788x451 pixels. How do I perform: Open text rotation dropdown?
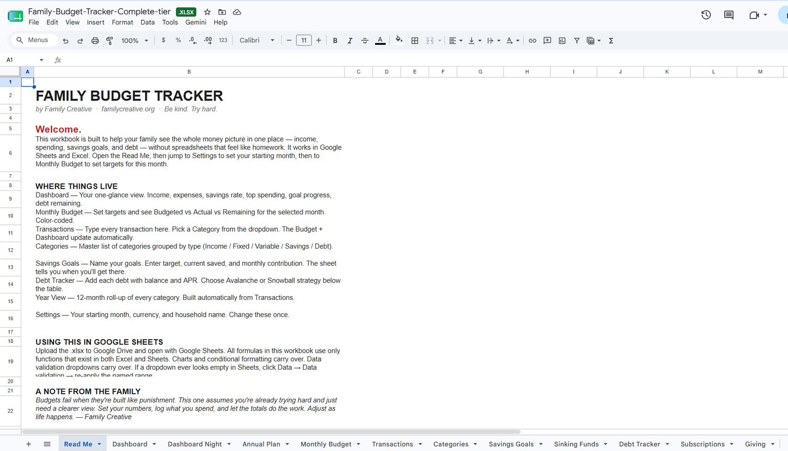(513, 40)
